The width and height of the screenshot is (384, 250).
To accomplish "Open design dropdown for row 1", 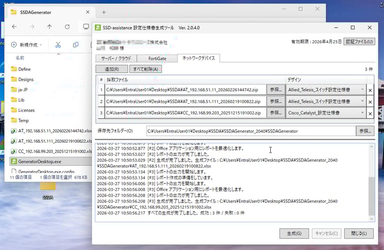I will coord(326,90).
